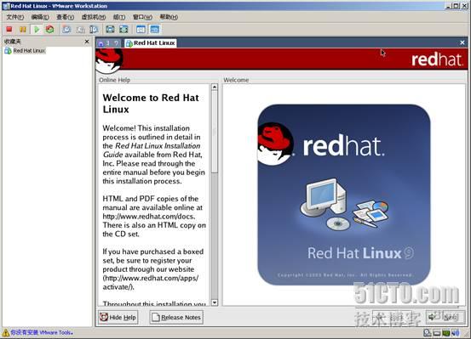The width and height of the screenshot is (471, 339).
Task: Click the VMware Tools not installed message
Action: point(42,332)
